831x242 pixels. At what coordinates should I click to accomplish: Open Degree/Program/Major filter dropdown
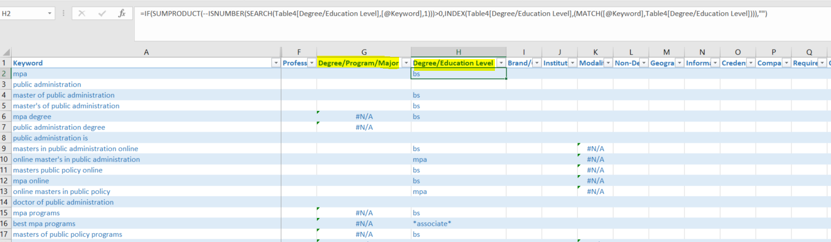click(x=406, y=63)
